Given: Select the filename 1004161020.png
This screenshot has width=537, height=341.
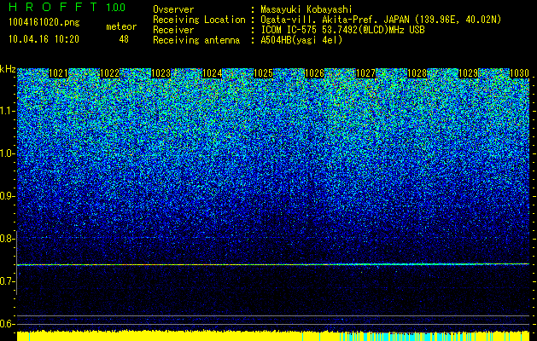Looking at the screenshot, I should coord(44,23).
